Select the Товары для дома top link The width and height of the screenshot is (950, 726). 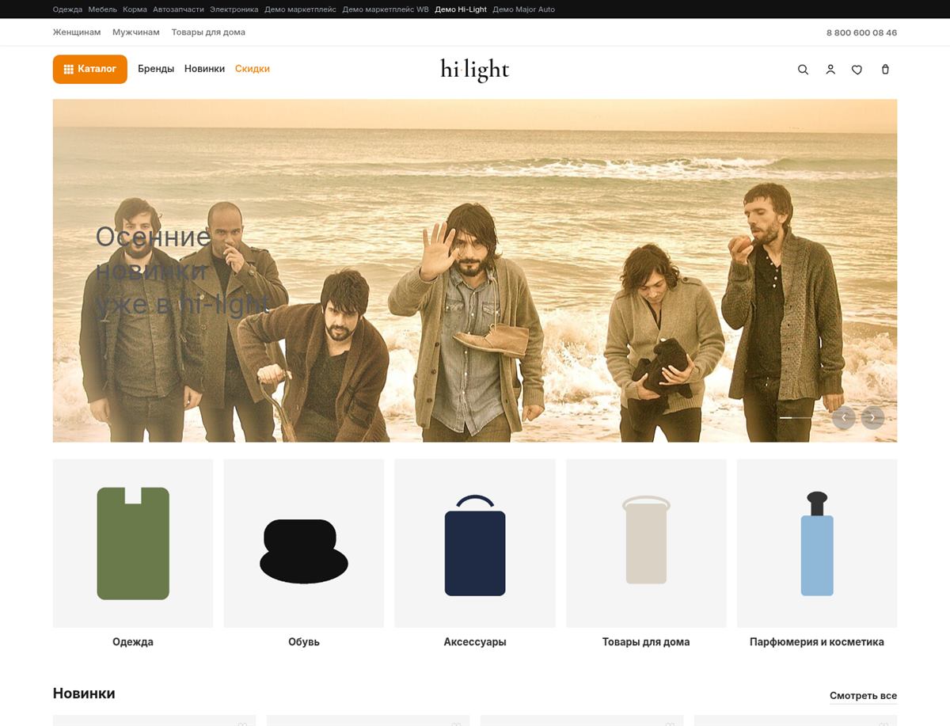tap(208, 32)
